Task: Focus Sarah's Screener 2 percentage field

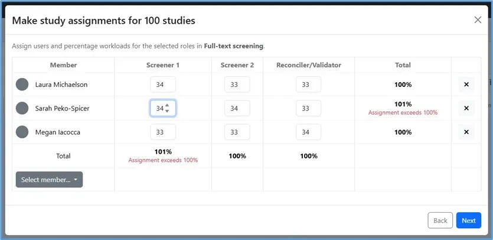Action: tap(237, 108)
